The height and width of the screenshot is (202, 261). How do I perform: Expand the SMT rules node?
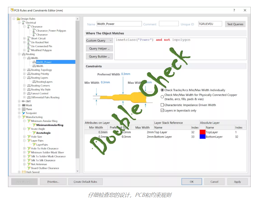[19, 101]
